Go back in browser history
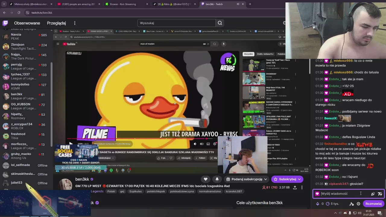386x217 pixels. (x=4, y=13)
